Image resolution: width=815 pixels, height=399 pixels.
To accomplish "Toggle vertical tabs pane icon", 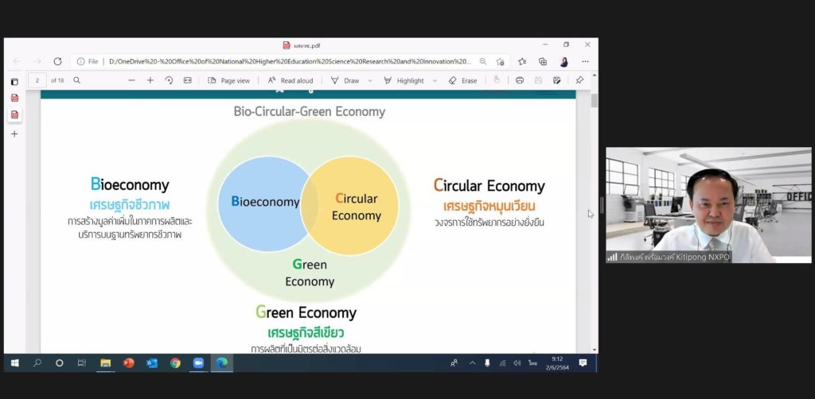I will coord(14,81).
